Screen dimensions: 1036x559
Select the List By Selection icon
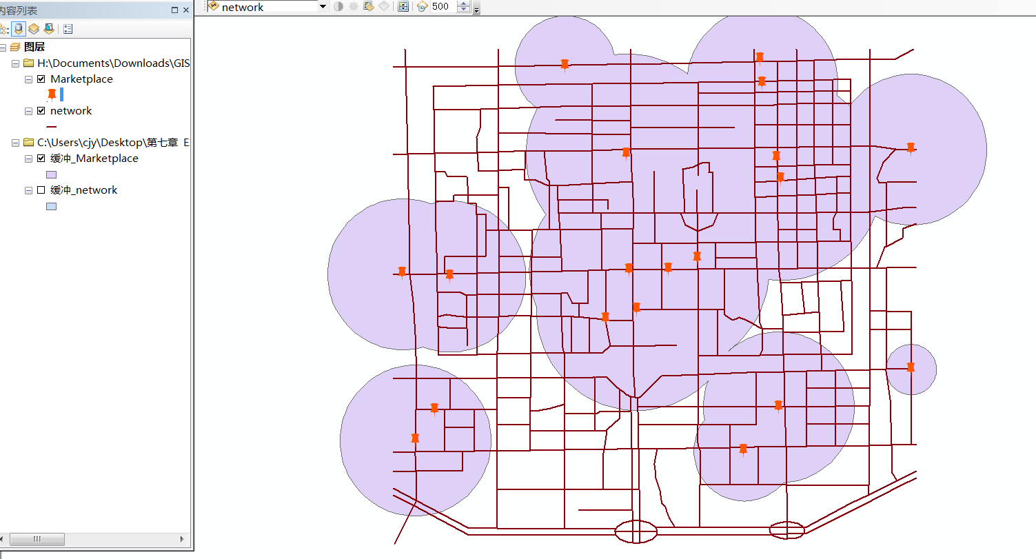click(48, 29)
